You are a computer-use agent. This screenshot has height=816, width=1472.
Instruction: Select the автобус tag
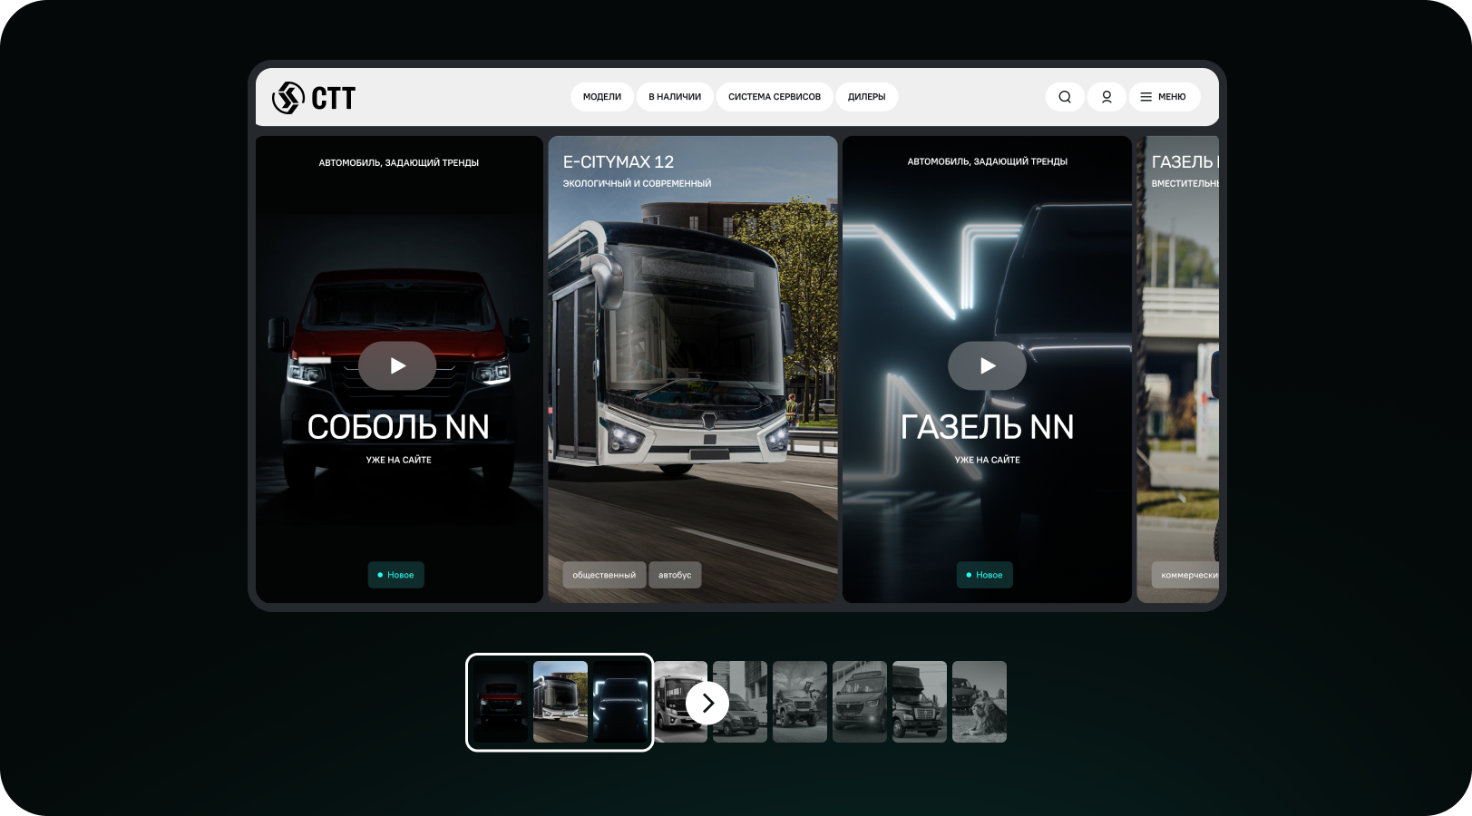point(675,575)
